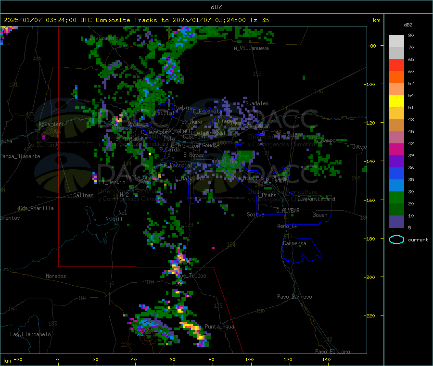Click the 'Divisadero' place label
Viewport: 433px width, 366px height.
[104, 38]
